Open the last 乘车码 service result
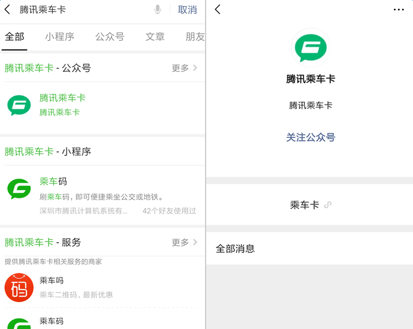The image size is (413, 329). tap(52, 321)
